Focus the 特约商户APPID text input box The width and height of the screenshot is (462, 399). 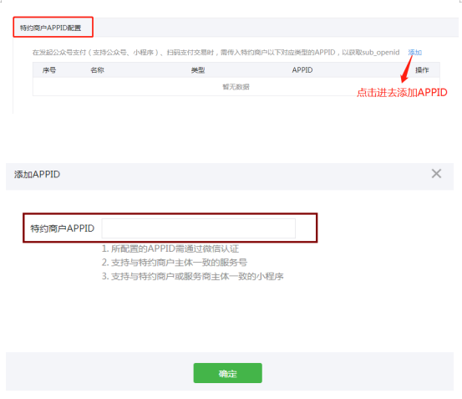[x=199, y=228]
